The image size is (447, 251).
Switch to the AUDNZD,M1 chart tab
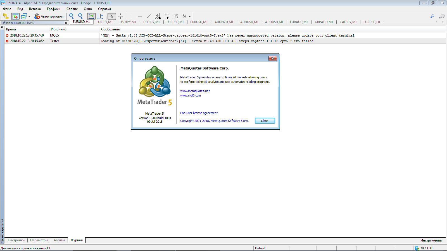[224, 22]
